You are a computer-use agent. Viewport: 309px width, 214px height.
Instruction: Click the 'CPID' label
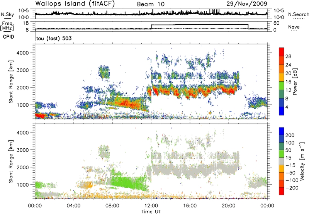(8, 37)
